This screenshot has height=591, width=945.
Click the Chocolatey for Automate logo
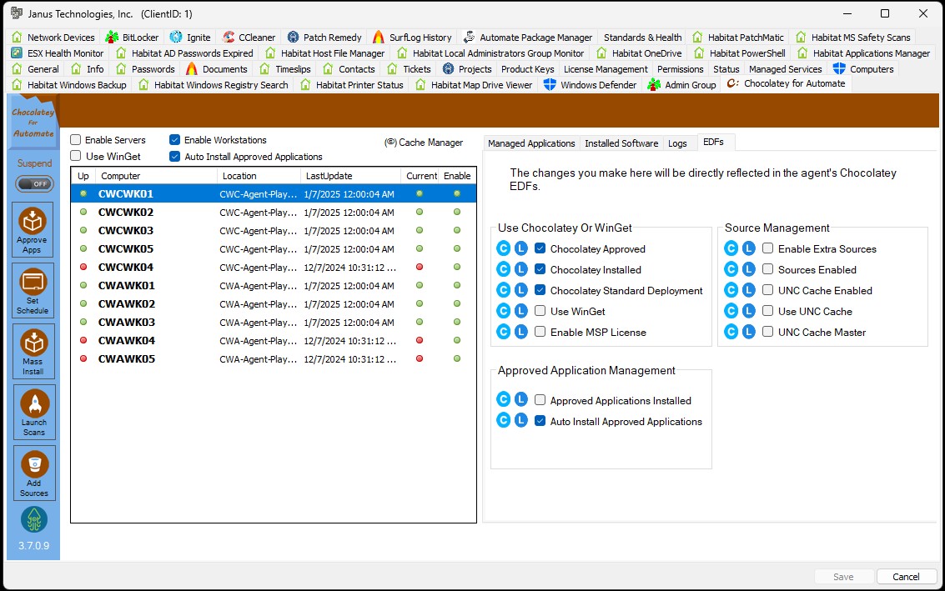[33, 123]
